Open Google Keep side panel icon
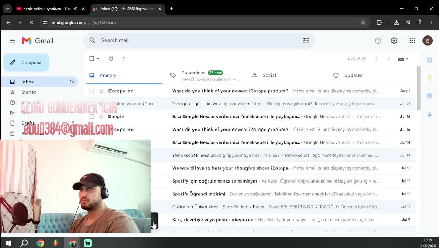The image size is (439, 248). [x=430, y=78]
